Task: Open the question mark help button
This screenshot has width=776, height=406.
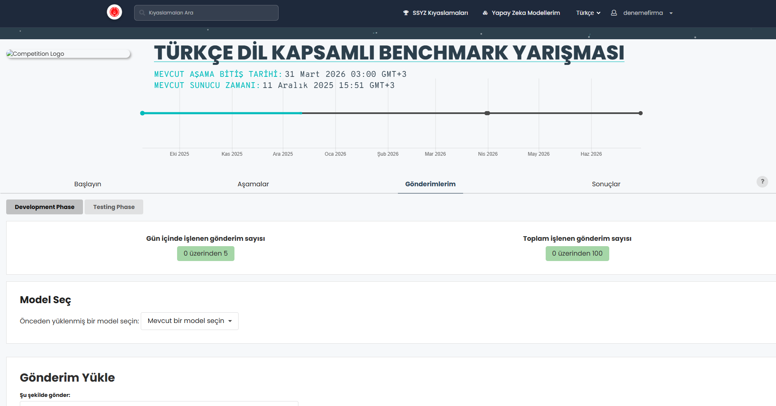Action: pos(762,181)
